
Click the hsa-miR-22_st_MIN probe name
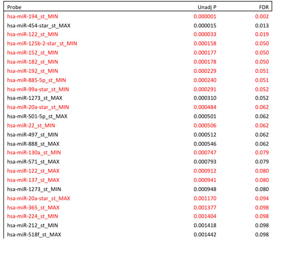[x=31, y=125]
